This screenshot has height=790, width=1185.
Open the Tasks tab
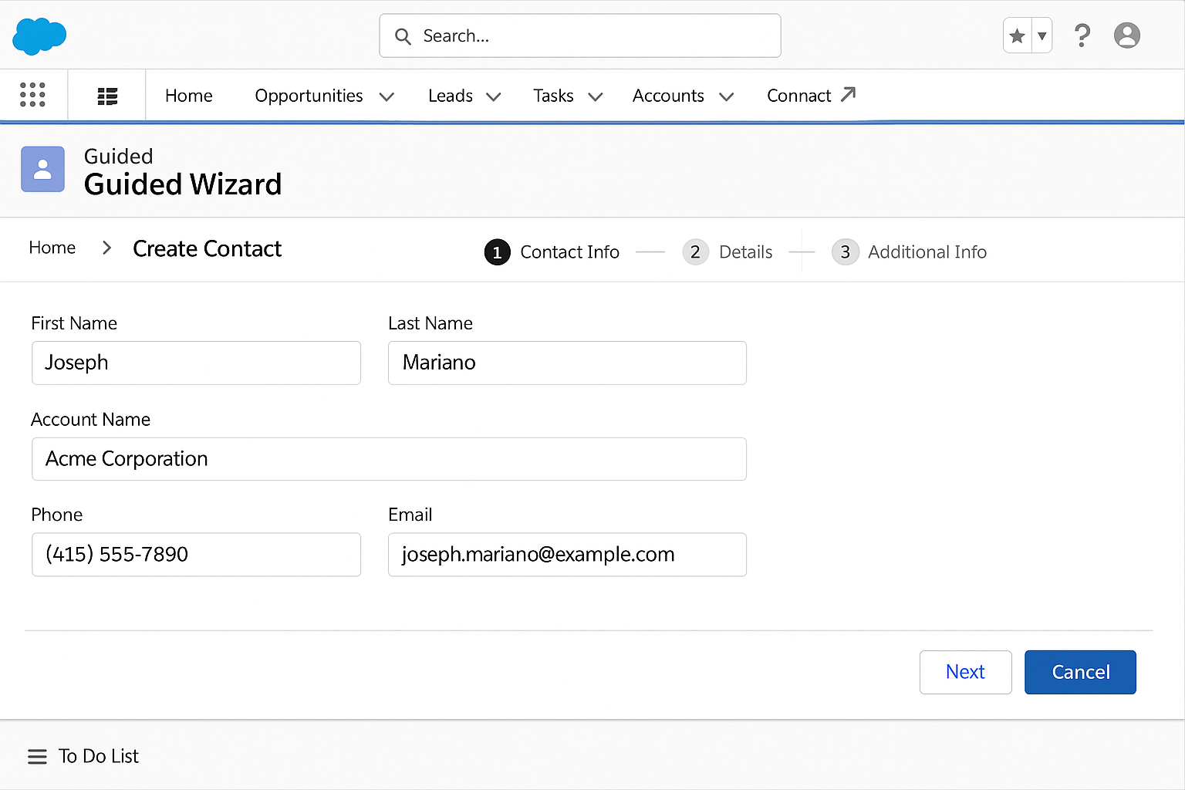click(553, 95)
